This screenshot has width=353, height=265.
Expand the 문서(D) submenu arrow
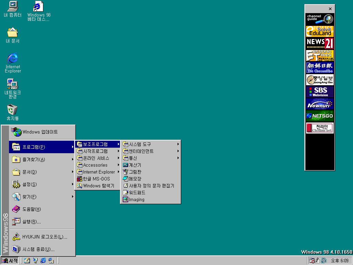pyautogui.click(x=72, y=172)
